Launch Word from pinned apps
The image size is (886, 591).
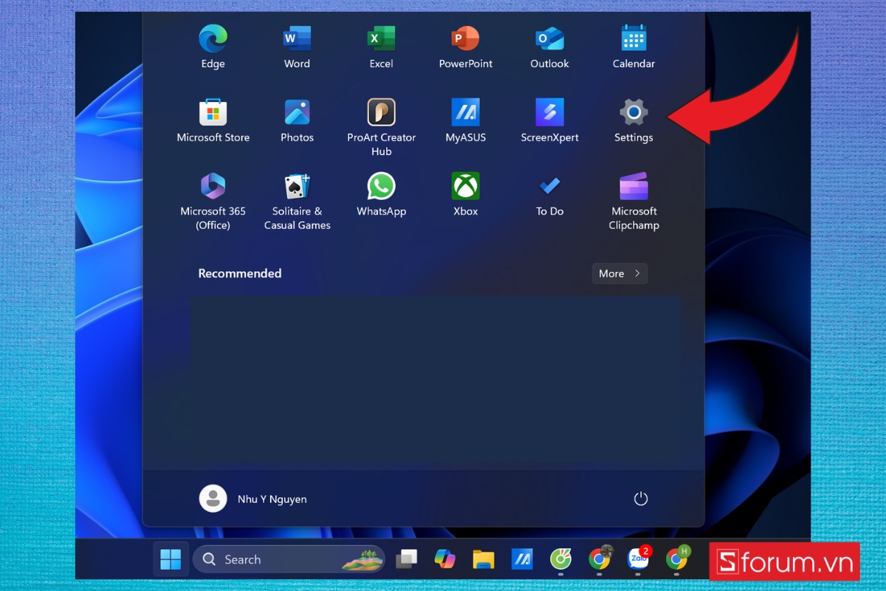297,46
